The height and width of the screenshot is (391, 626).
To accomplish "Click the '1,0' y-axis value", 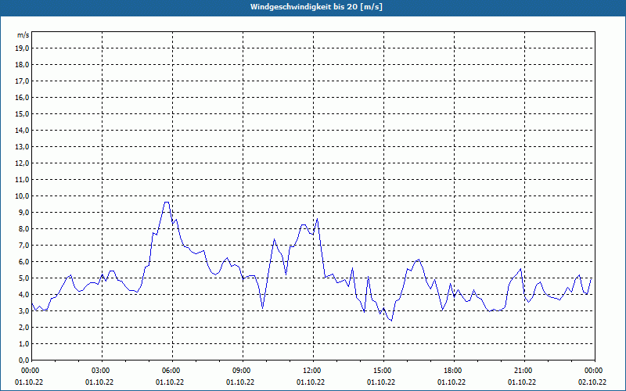I will click(x=23, y=343).
